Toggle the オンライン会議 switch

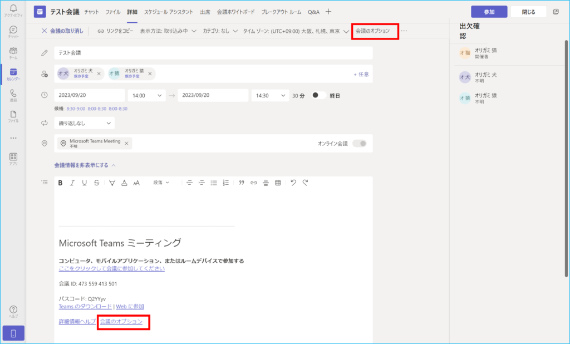(360, 144)
